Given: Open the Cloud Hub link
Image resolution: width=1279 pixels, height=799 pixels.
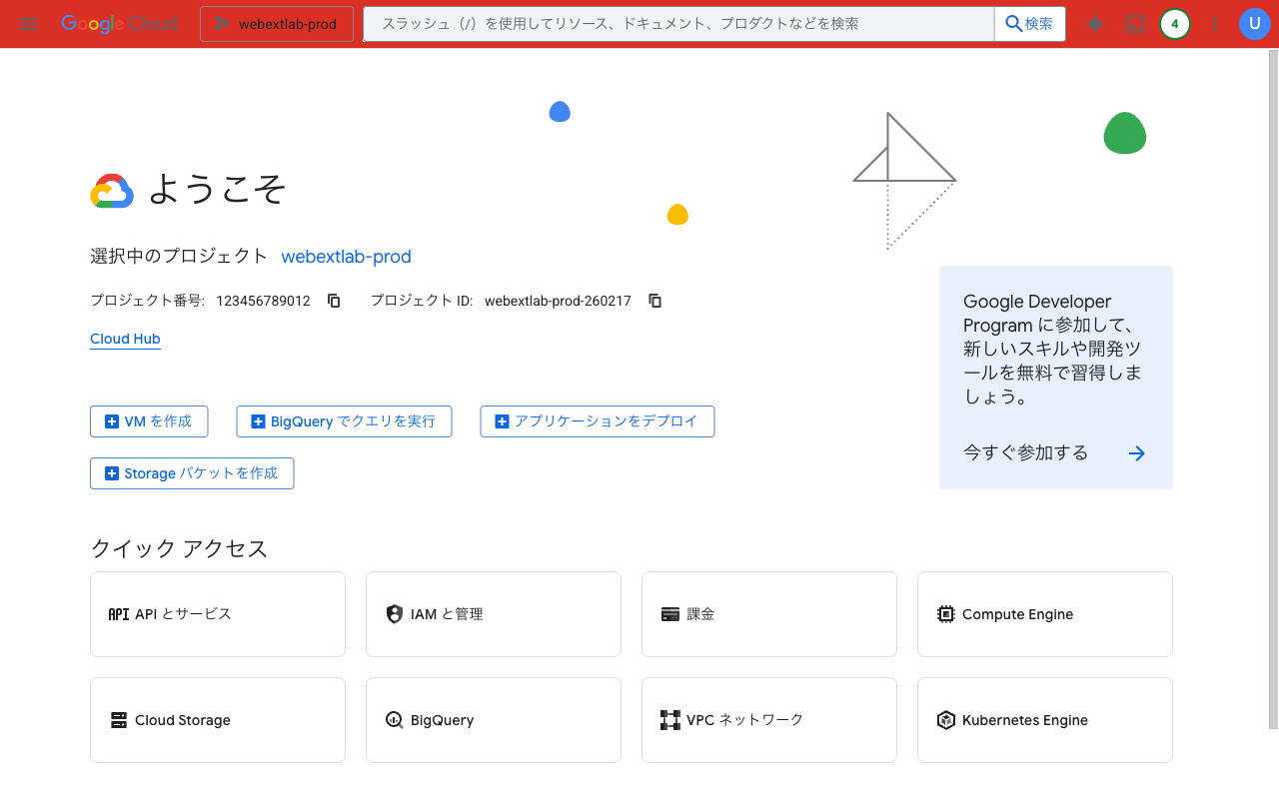Looking at the screenshot, I should click(x=125, y=339).
